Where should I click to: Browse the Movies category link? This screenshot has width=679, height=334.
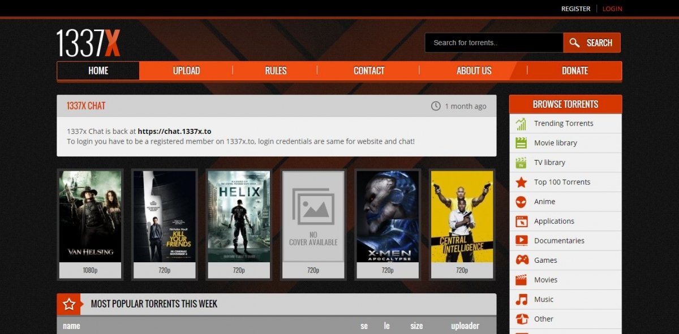(545, 280)
